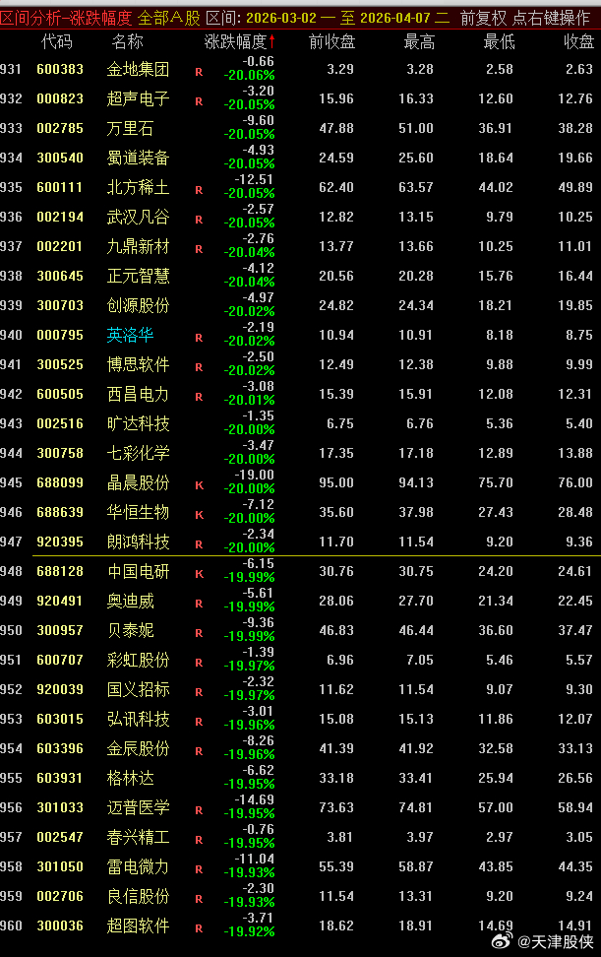The height and width of the screenshot is (957, 601).
Task: Click the R marker next to 金辰股份
Action: [199, 751]
